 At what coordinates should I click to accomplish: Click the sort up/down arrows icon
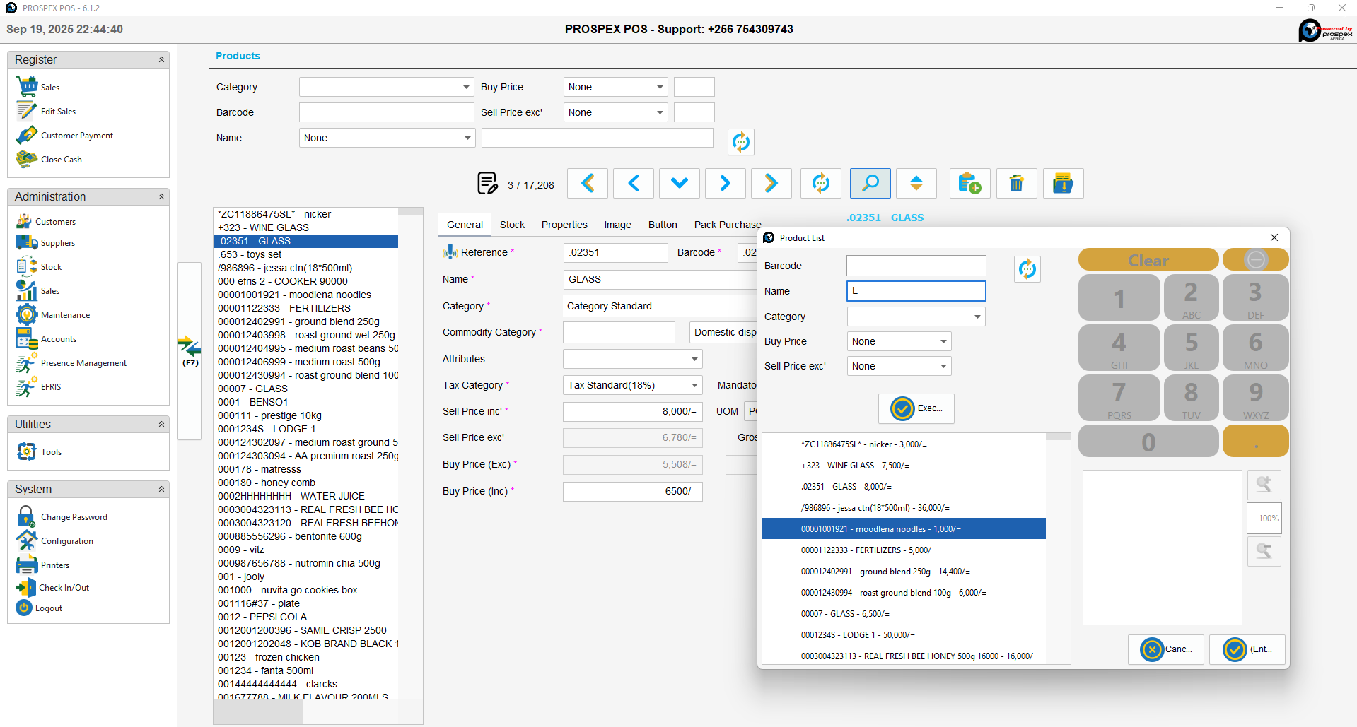pyautogui.click(x=916, y=184)
